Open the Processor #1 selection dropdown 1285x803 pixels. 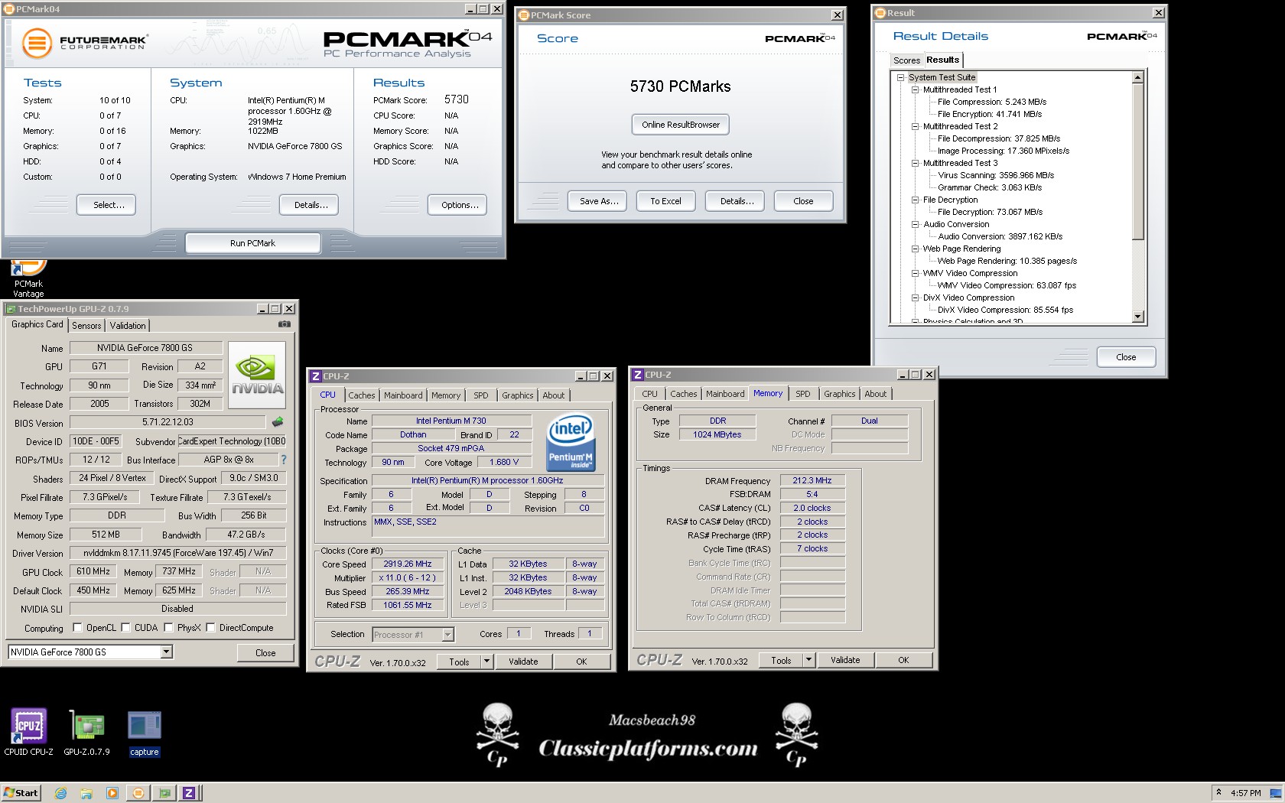coord(447,635)
